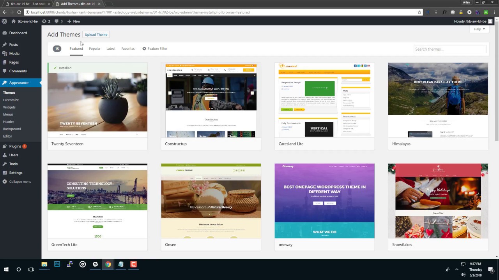Image resolution: width=499 pixels, height=280 pixels.
Task: Open Customize under Appearance
Action: pyautogui.click(x=11, y=100)
